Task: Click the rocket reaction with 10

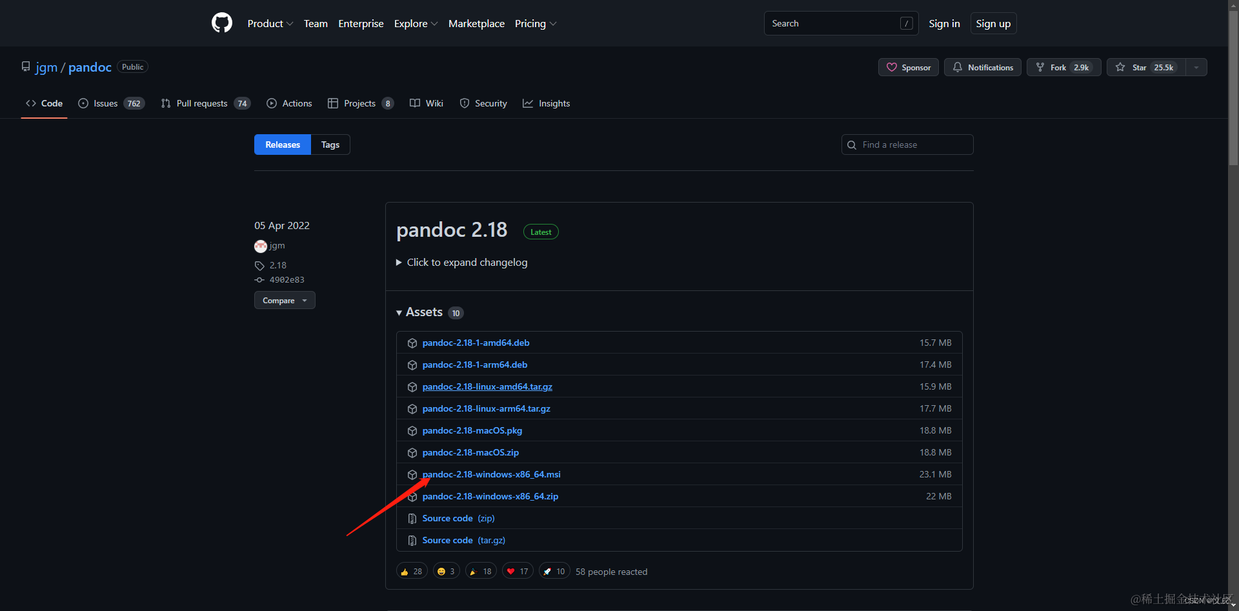Action: [554, 572]
